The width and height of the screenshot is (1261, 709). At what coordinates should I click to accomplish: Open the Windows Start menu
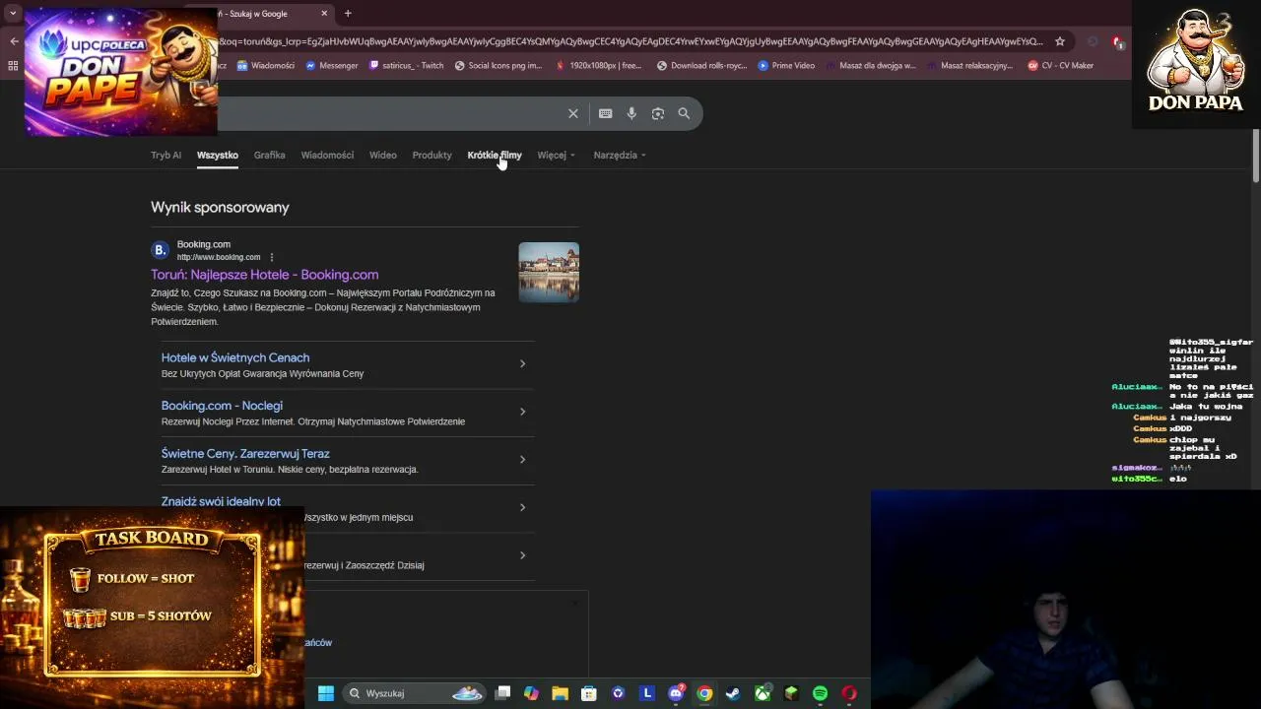pos(326,693)
